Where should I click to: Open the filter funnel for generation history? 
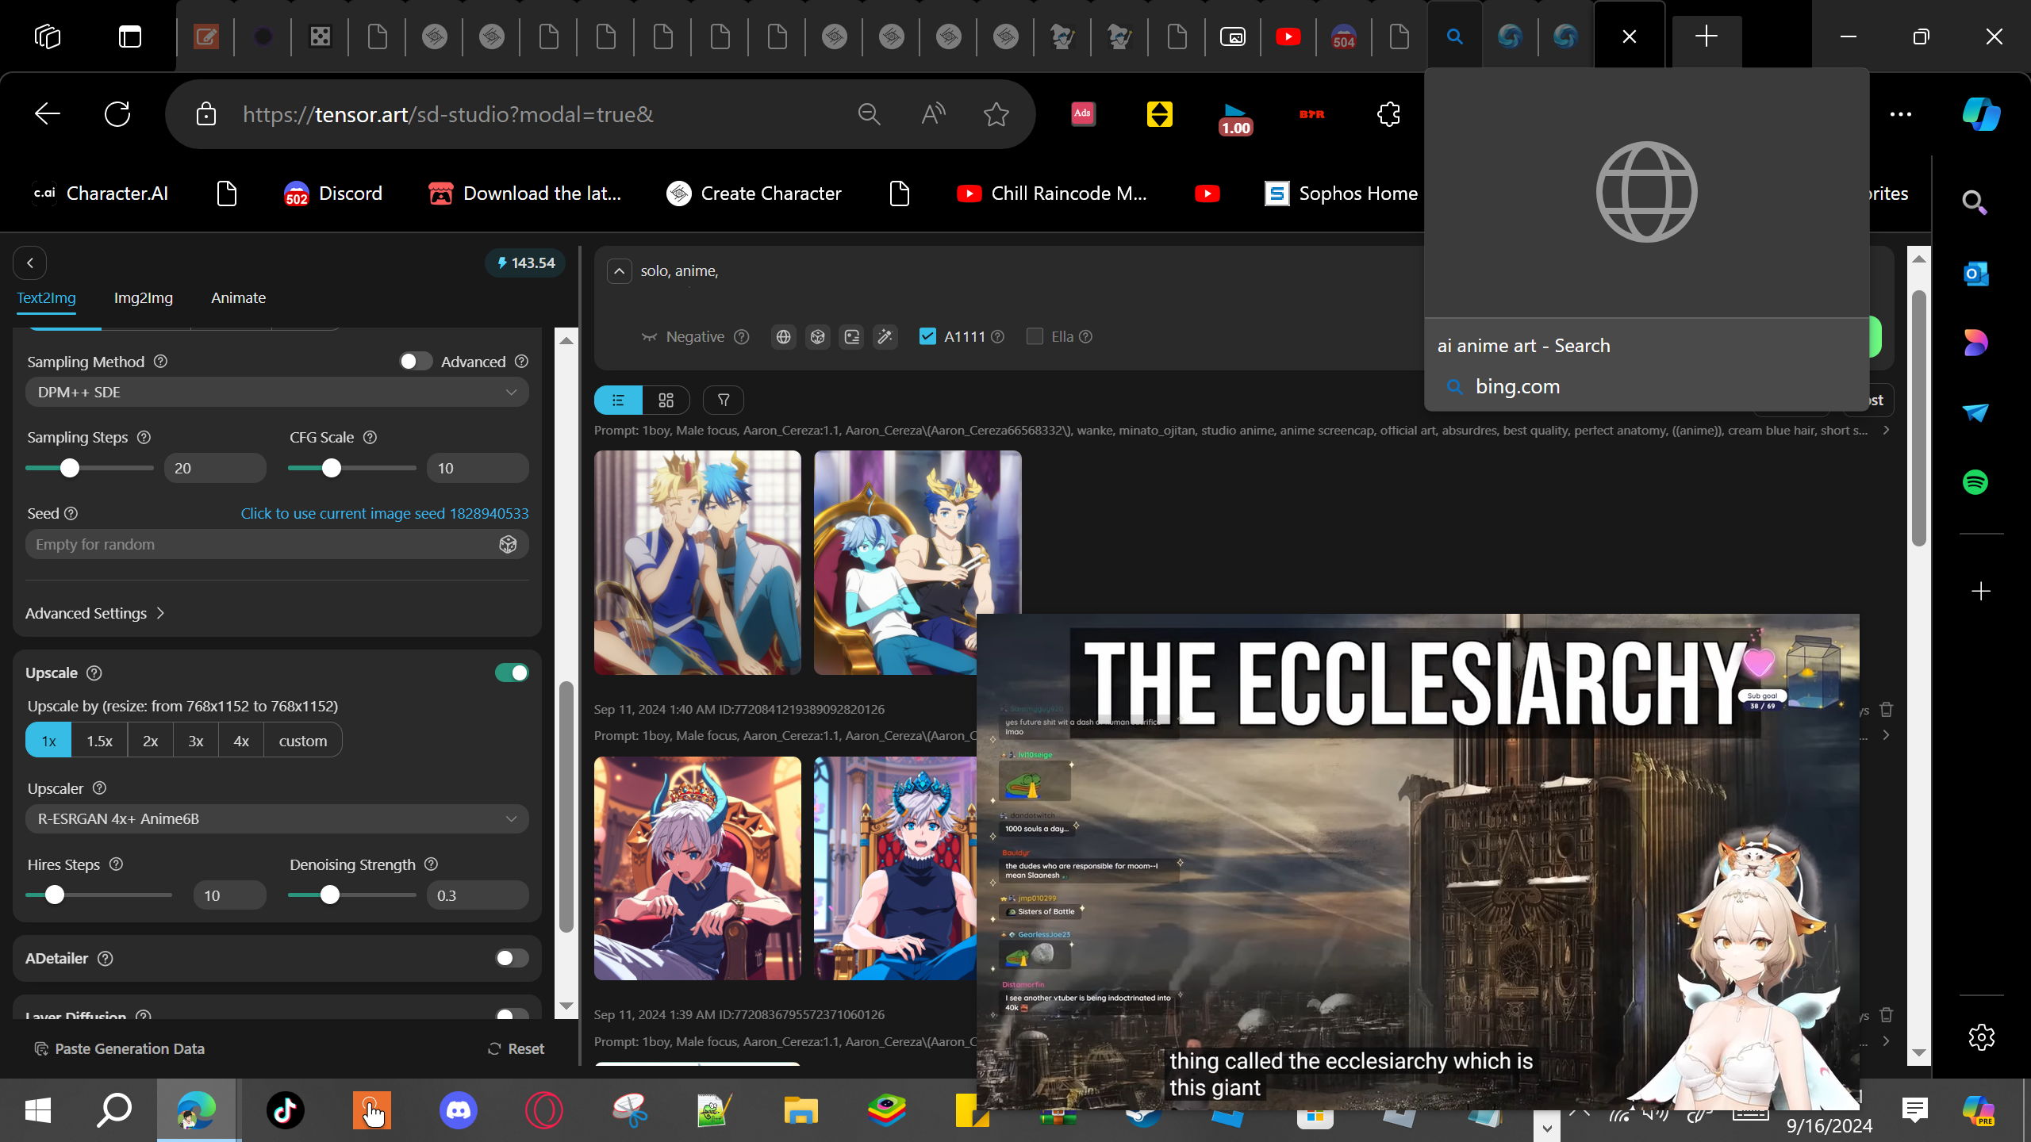click(x=724, y=400)
